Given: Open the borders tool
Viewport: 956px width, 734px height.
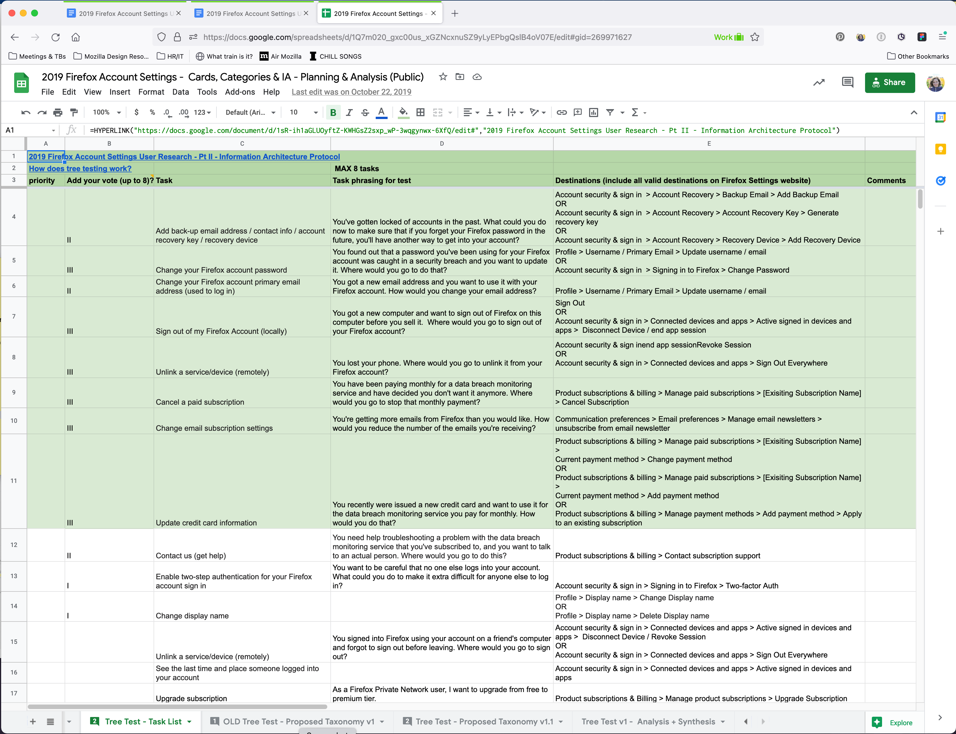Looking at the screenshot, I should tap(420, 112).
